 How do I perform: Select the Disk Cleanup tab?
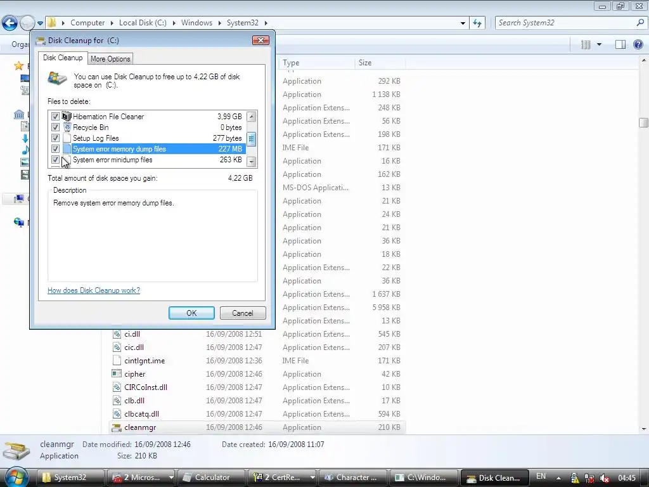point(63,58)
